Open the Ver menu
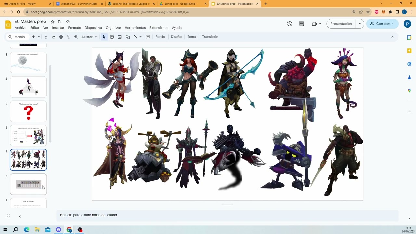Viewport: 416px width, 234px height. 46,28
